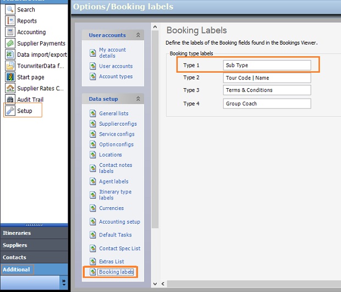Click the Audit Trail binoculars icon
341x292 pixels.
[x=10, y=100]
